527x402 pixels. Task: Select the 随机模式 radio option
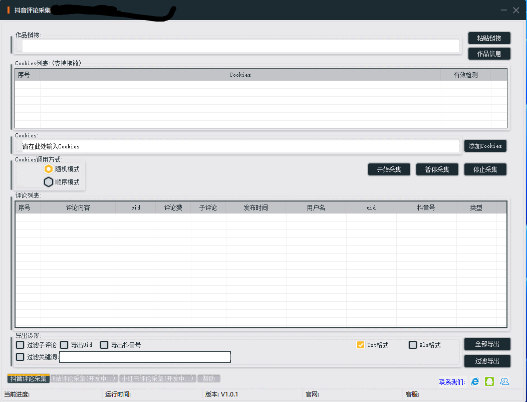[x=49, y=169]
